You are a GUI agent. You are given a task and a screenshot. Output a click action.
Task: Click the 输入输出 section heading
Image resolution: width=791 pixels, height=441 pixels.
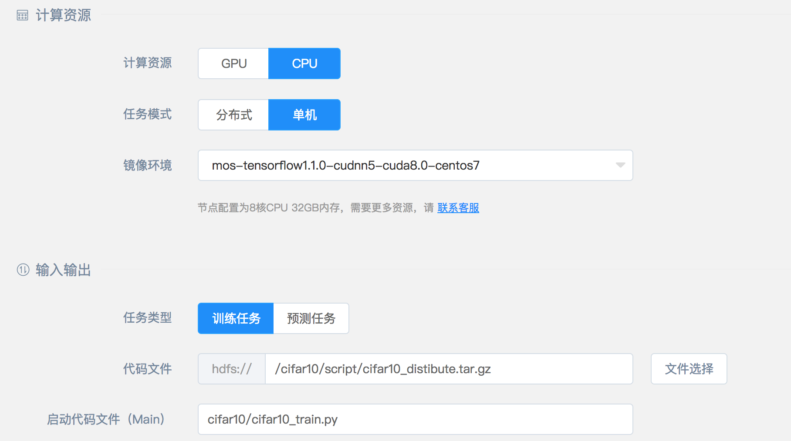(63, 270)
